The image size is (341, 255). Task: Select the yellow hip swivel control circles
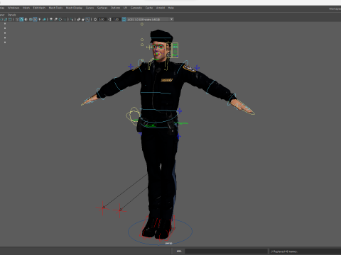coord(134,115)
